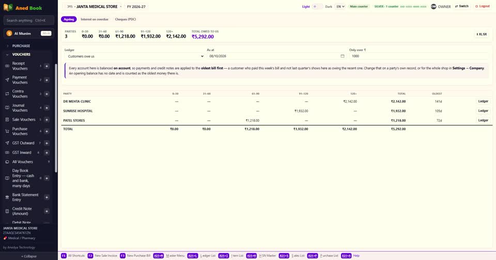
Task: Open Ledger for DR MEHTA CLINIC
Action: (483, 102)
